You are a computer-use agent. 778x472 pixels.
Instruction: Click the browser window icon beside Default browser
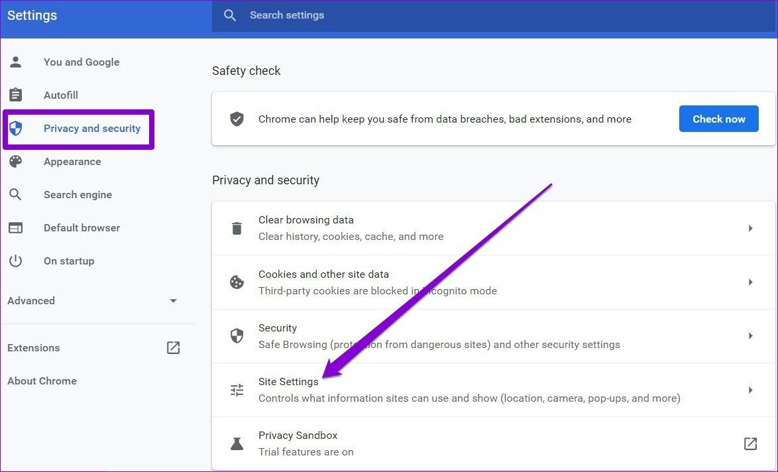(16, 228)
